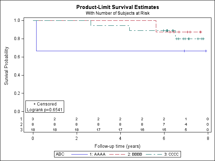
Task: Click the y-axis tick label '0.2'
Action: tap(16, 93)
